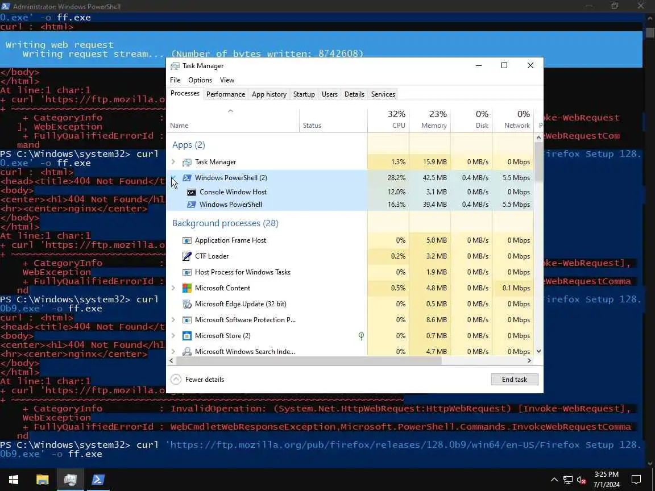Click the Fewer details circle arrow
This screenshot has width=655, height=491.
176,380
